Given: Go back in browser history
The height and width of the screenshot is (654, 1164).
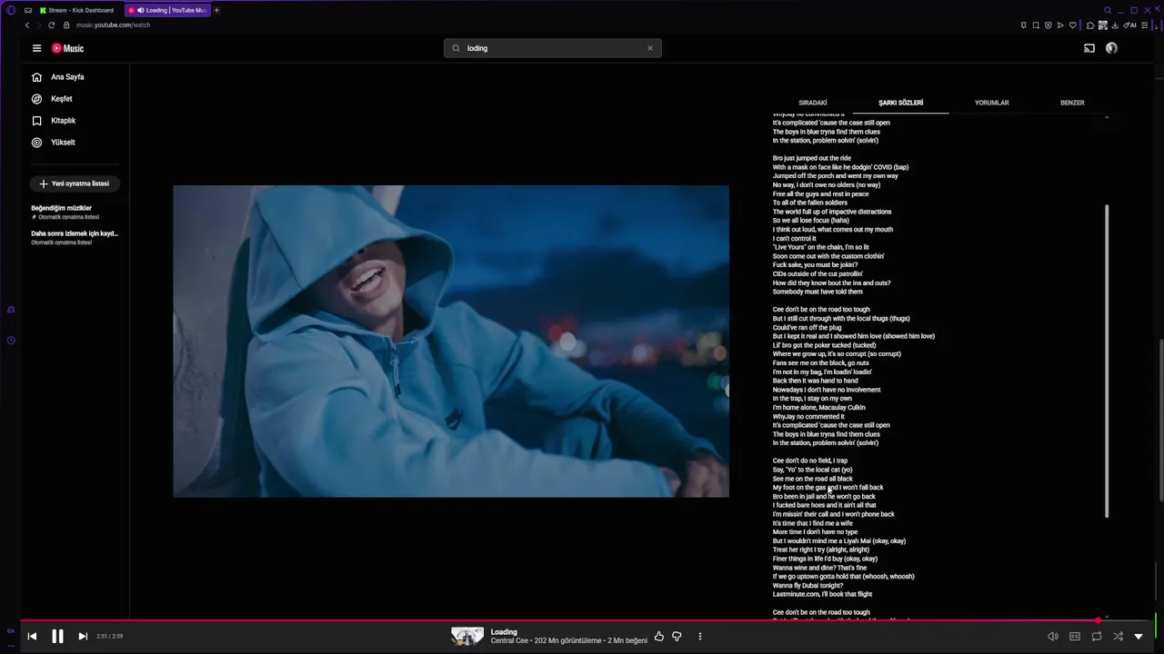Looking at the screenshot, I should 27,25.
